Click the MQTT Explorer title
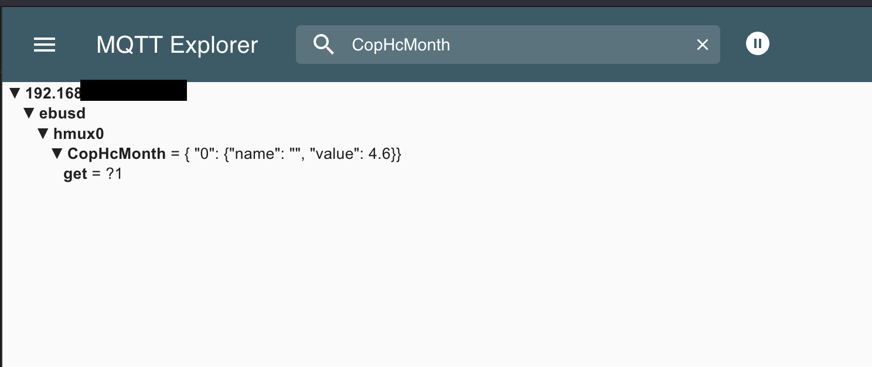This screenshot has width=872, height=367. (177, 45)
